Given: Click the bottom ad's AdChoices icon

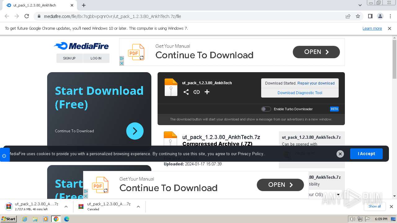Looking at the screenshot, I should point(86,191).
